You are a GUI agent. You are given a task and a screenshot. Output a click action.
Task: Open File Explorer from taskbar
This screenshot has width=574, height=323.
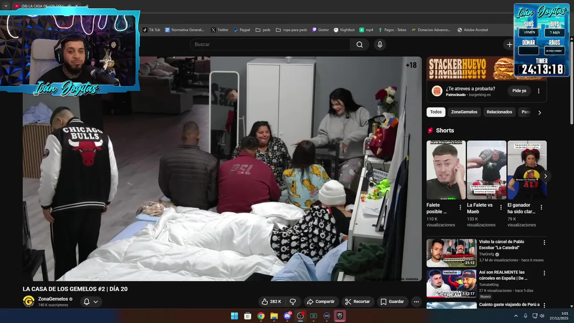click(274, 316)
